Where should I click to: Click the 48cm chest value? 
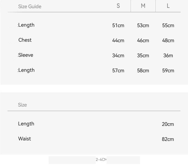click(168, 41)
